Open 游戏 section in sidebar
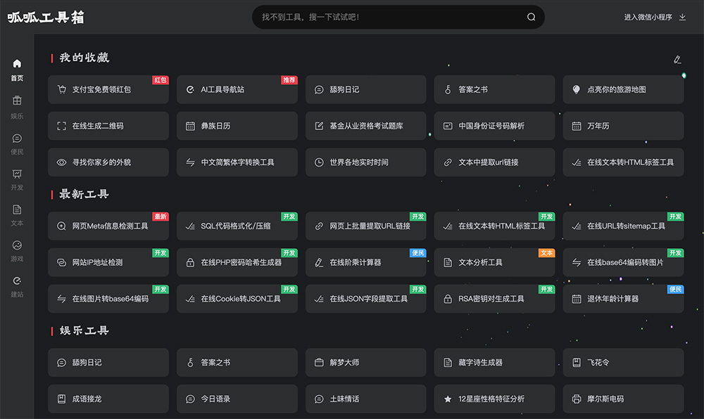This screenshot has width=704, height=419. point(17,251)
